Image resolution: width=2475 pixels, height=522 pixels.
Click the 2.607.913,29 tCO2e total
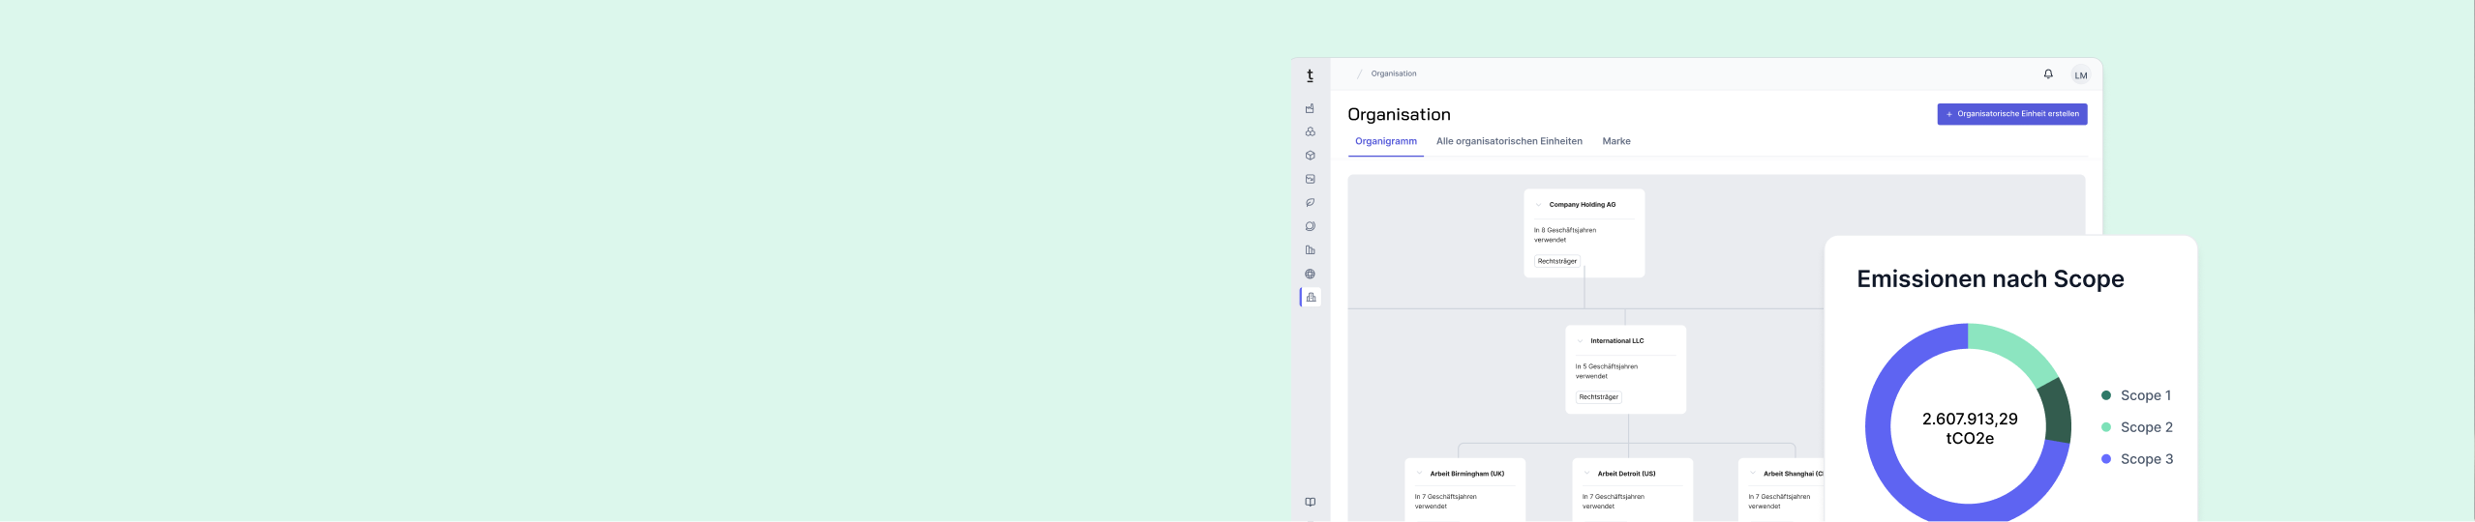[x=1970, y=428]
